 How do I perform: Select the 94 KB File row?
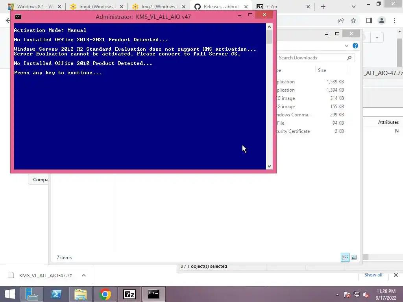tap(311, 123)
